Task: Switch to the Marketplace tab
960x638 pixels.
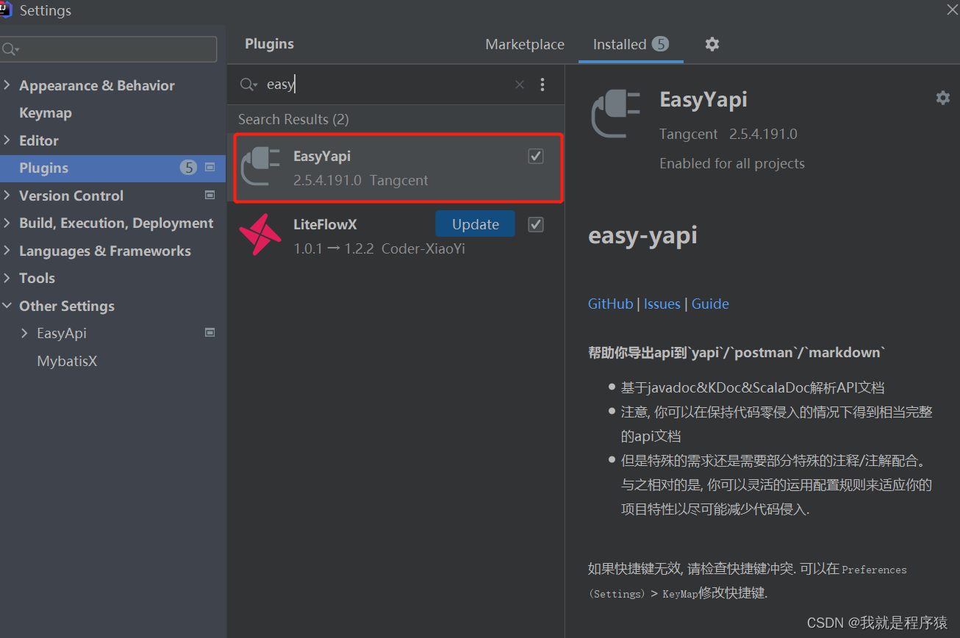Action: (525, 44)
